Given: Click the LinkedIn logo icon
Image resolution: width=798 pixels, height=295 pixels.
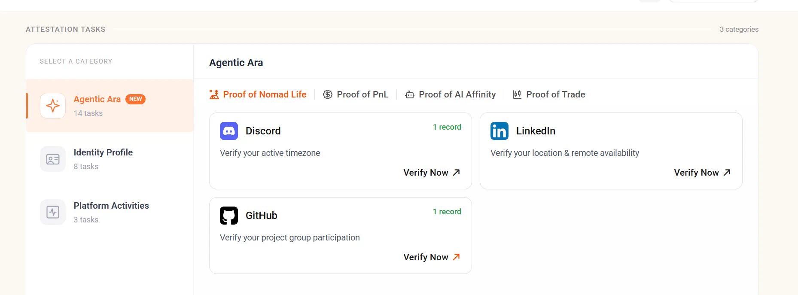Looking at the screenshot, I should pos(500,131).
